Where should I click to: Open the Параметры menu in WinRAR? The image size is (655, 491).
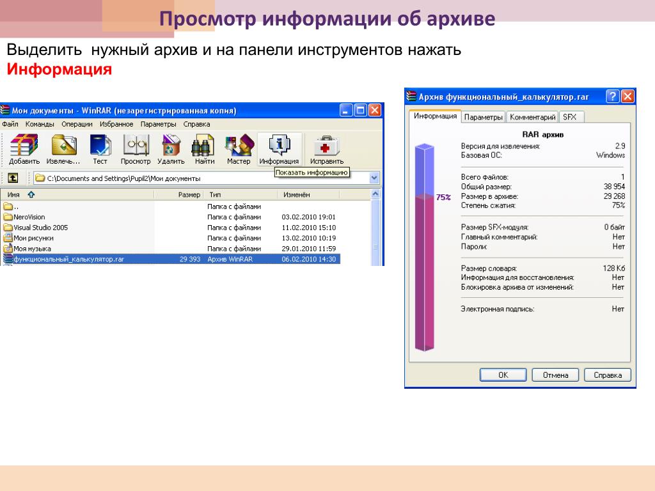(x=159, y=124)
